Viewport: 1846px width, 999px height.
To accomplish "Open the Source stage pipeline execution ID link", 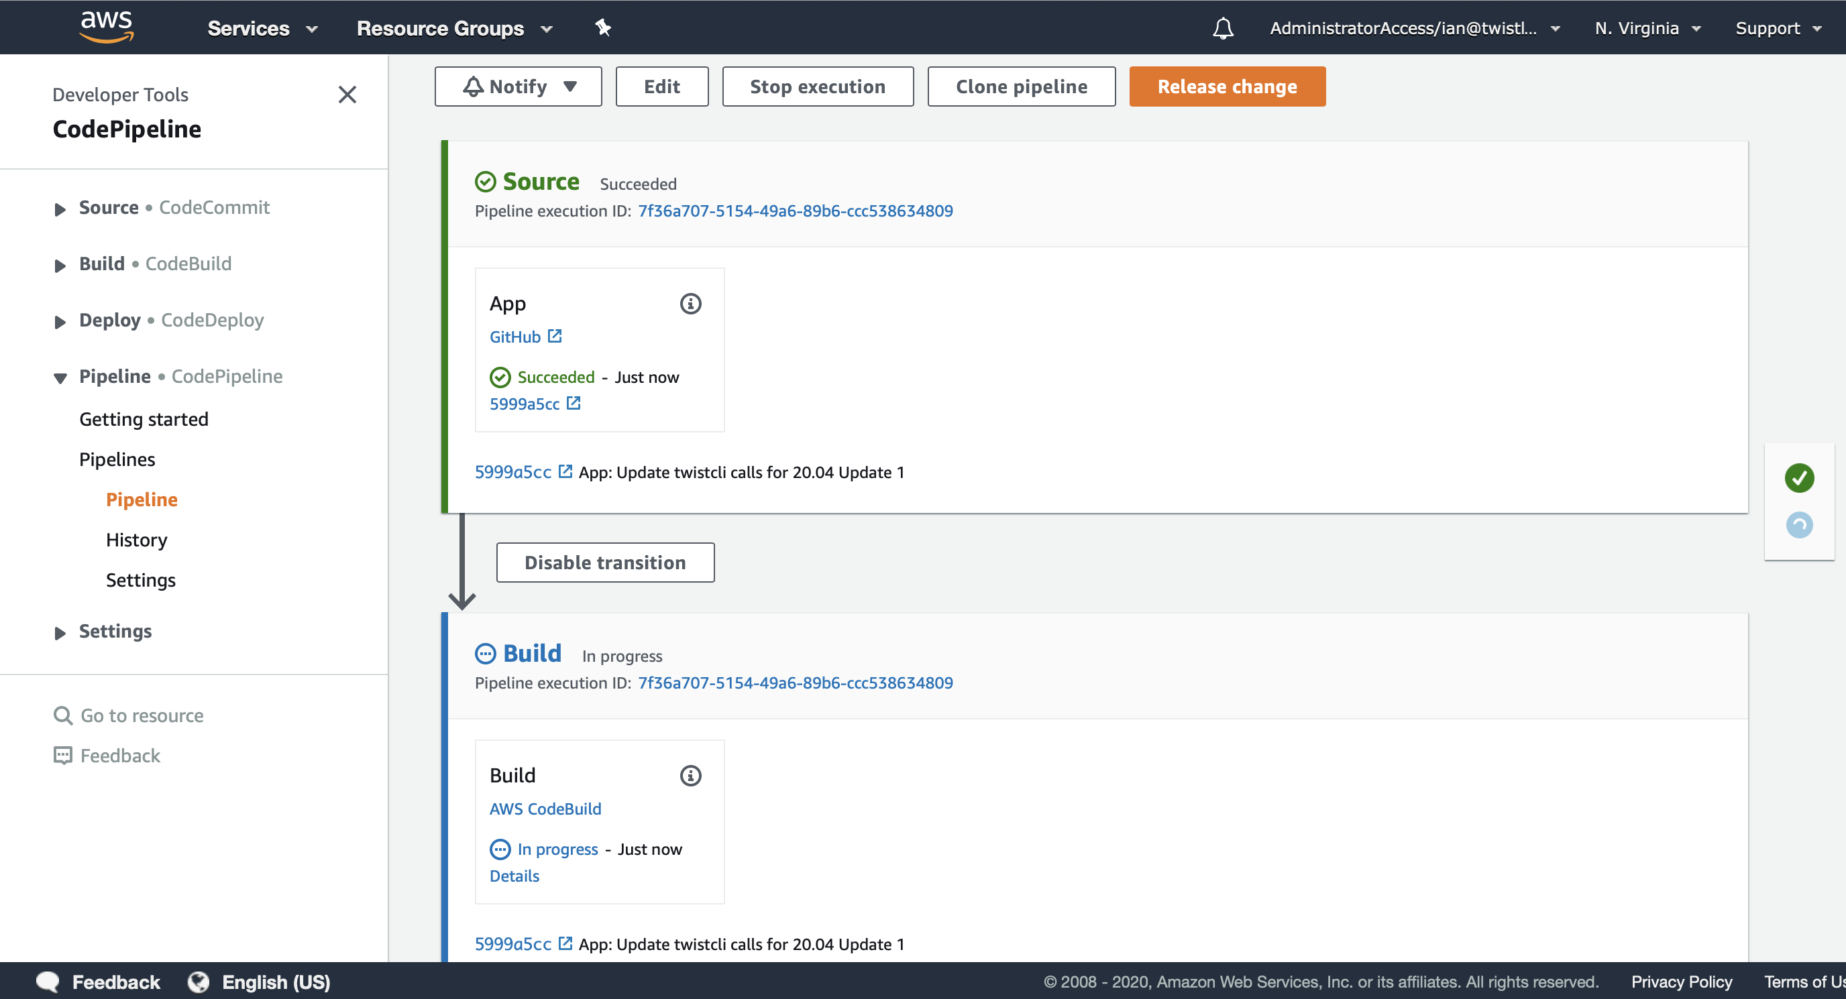I will pos(796,211).
